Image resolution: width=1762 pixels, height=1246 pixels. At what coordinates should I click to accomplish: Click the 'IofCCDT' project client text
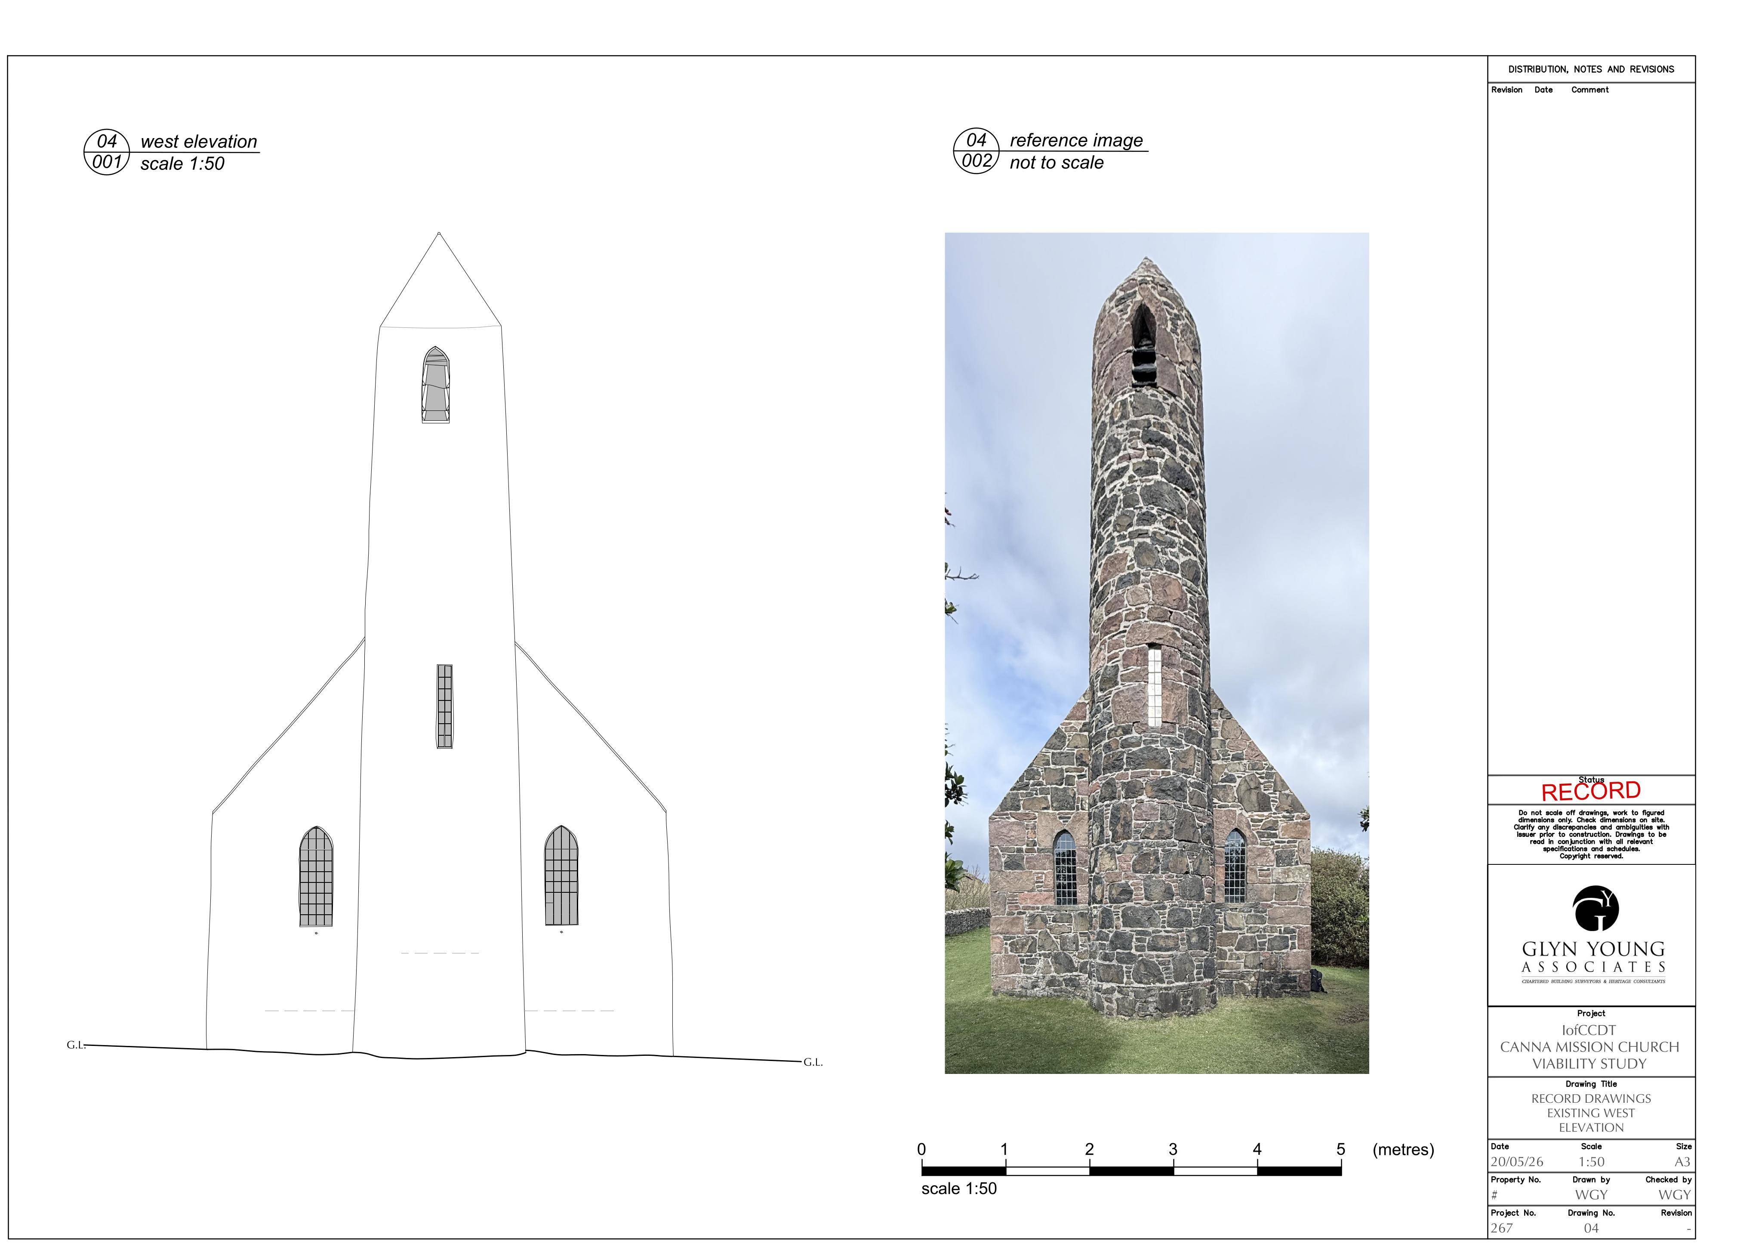(x=1589, y=1030)
